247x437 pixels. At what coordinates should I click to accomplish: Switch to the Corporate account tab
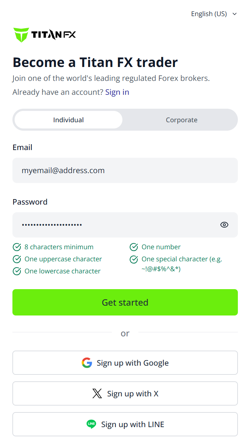tap(182, 120)
